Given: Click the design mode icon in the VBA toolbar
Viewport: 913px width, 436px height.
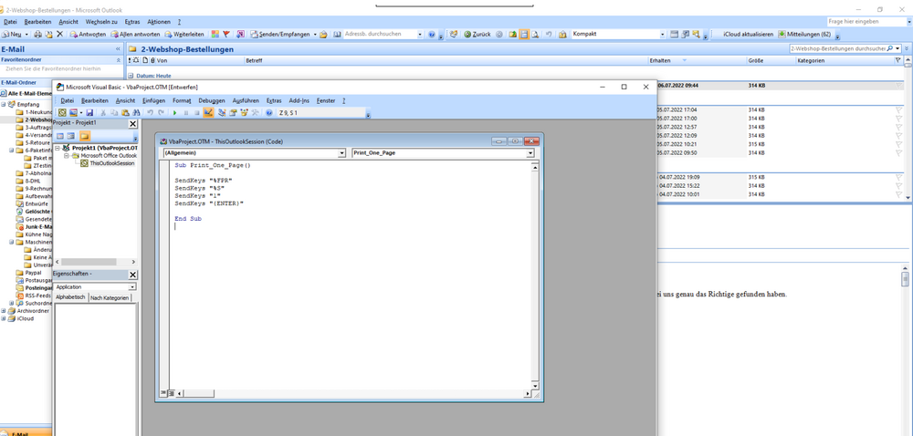Looking at the screenshot, I should [208, 113].
